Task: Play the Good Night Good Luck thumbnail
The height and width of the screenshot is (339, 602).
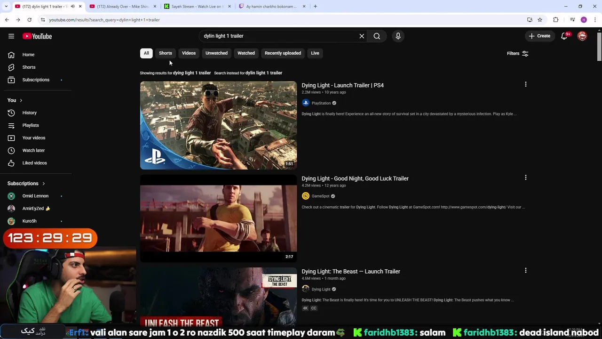Action: pos(218,218)
